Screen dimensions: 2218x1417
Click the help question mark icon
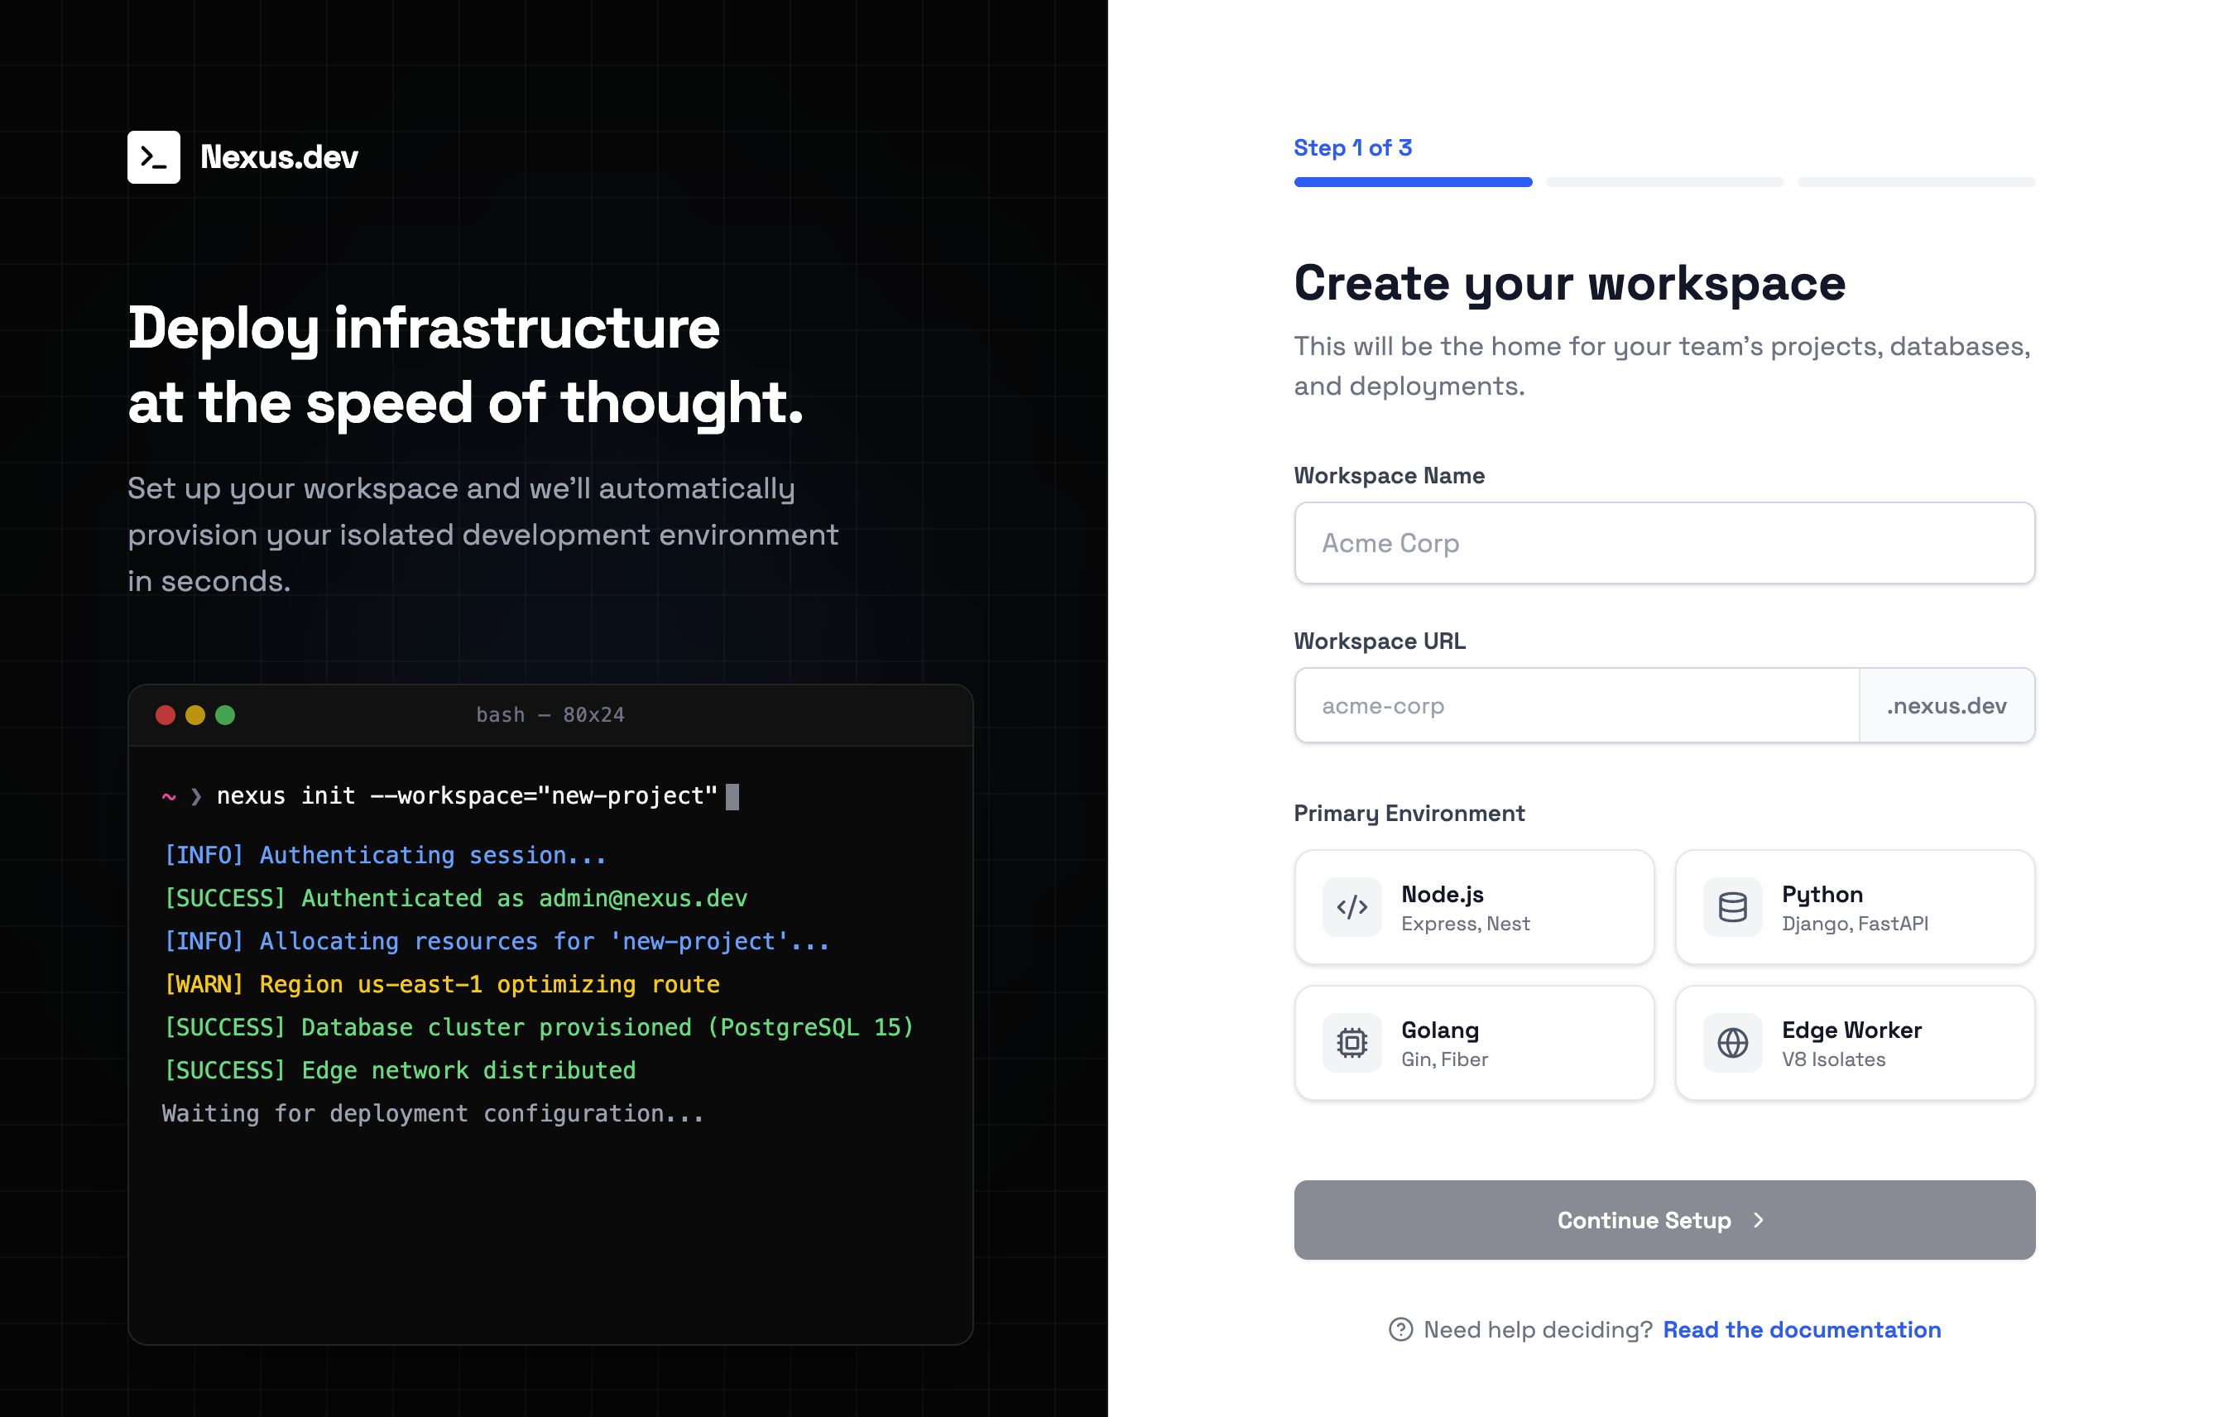tap(1400, 1329)
